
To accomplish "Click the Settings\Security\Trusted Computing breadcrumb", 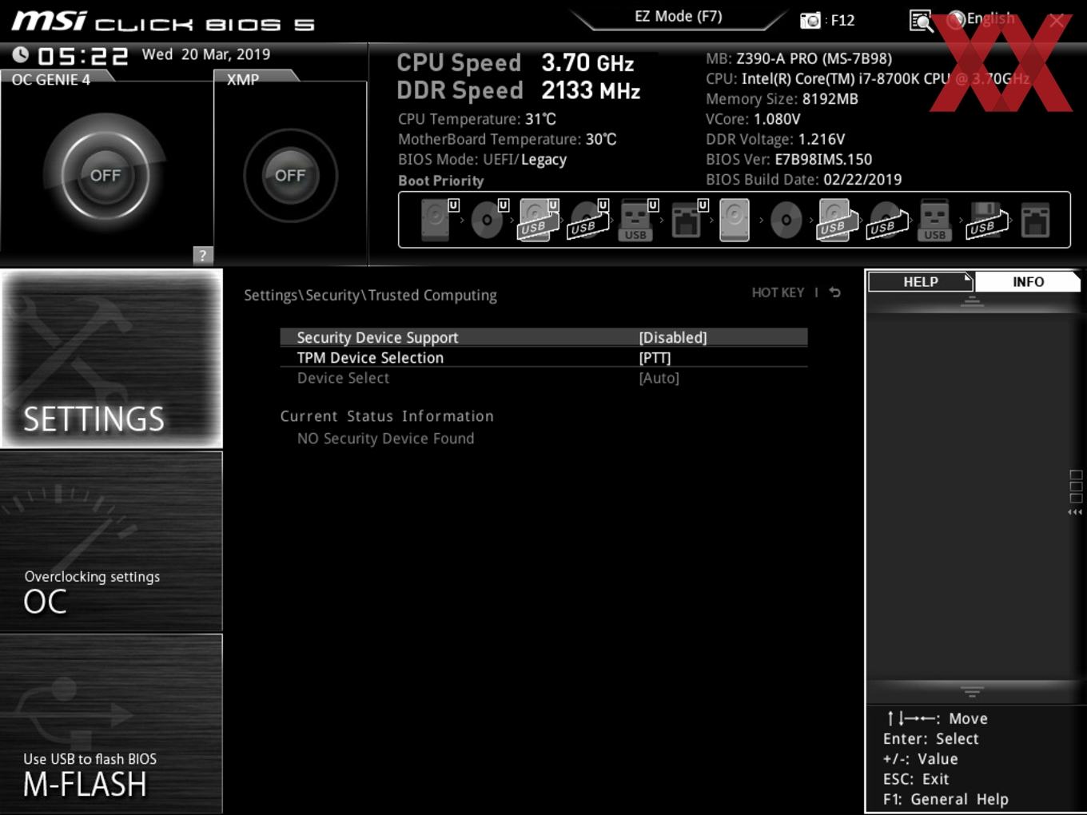I will click(x=370, y=295).
